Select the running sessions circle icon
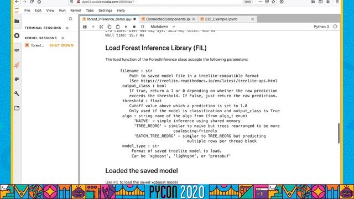 tap(17, 35)
